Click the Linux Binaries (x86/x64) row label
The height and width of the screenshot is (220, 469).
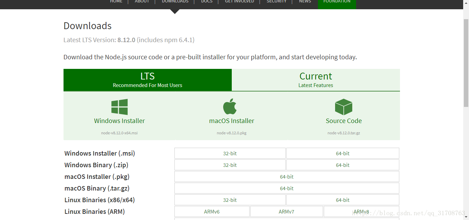coord(100,200)
